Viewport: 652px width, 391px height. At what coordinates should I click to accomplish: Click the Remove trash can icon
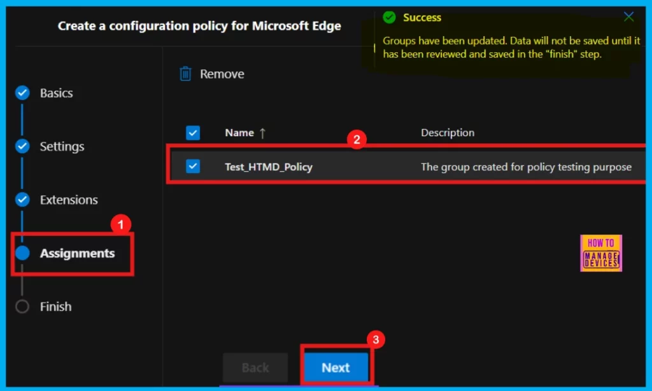click(185, 74)
